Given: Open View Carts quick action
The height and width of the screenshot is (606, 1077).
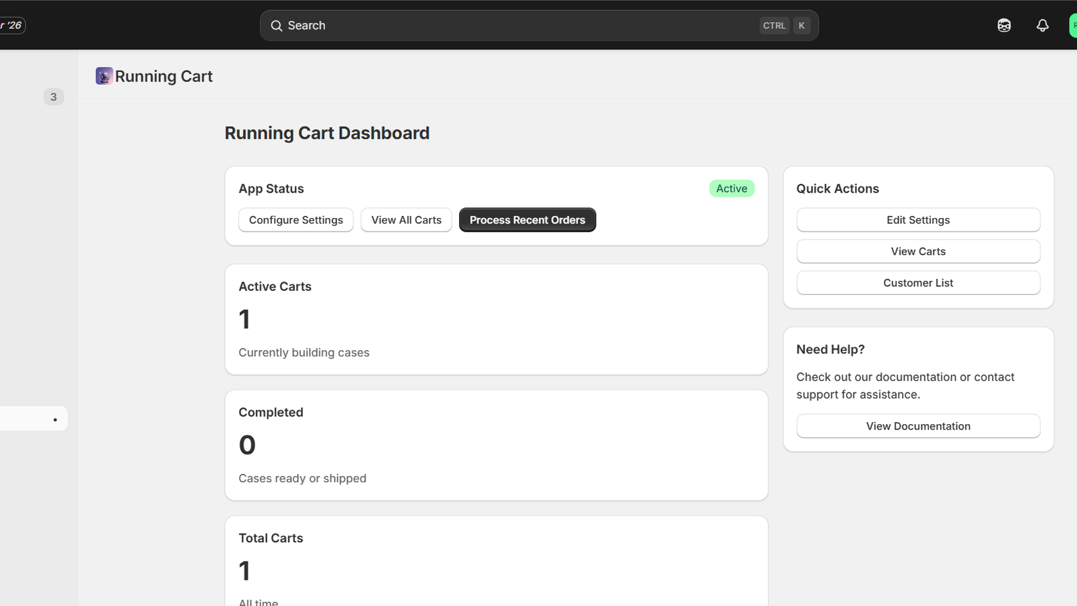Looking at the screenshot, I should click(x=918, y=251).
